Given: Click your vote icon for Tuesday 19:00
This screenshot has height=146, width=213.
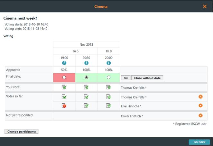Looking at the screenshot, I should 64,87.
